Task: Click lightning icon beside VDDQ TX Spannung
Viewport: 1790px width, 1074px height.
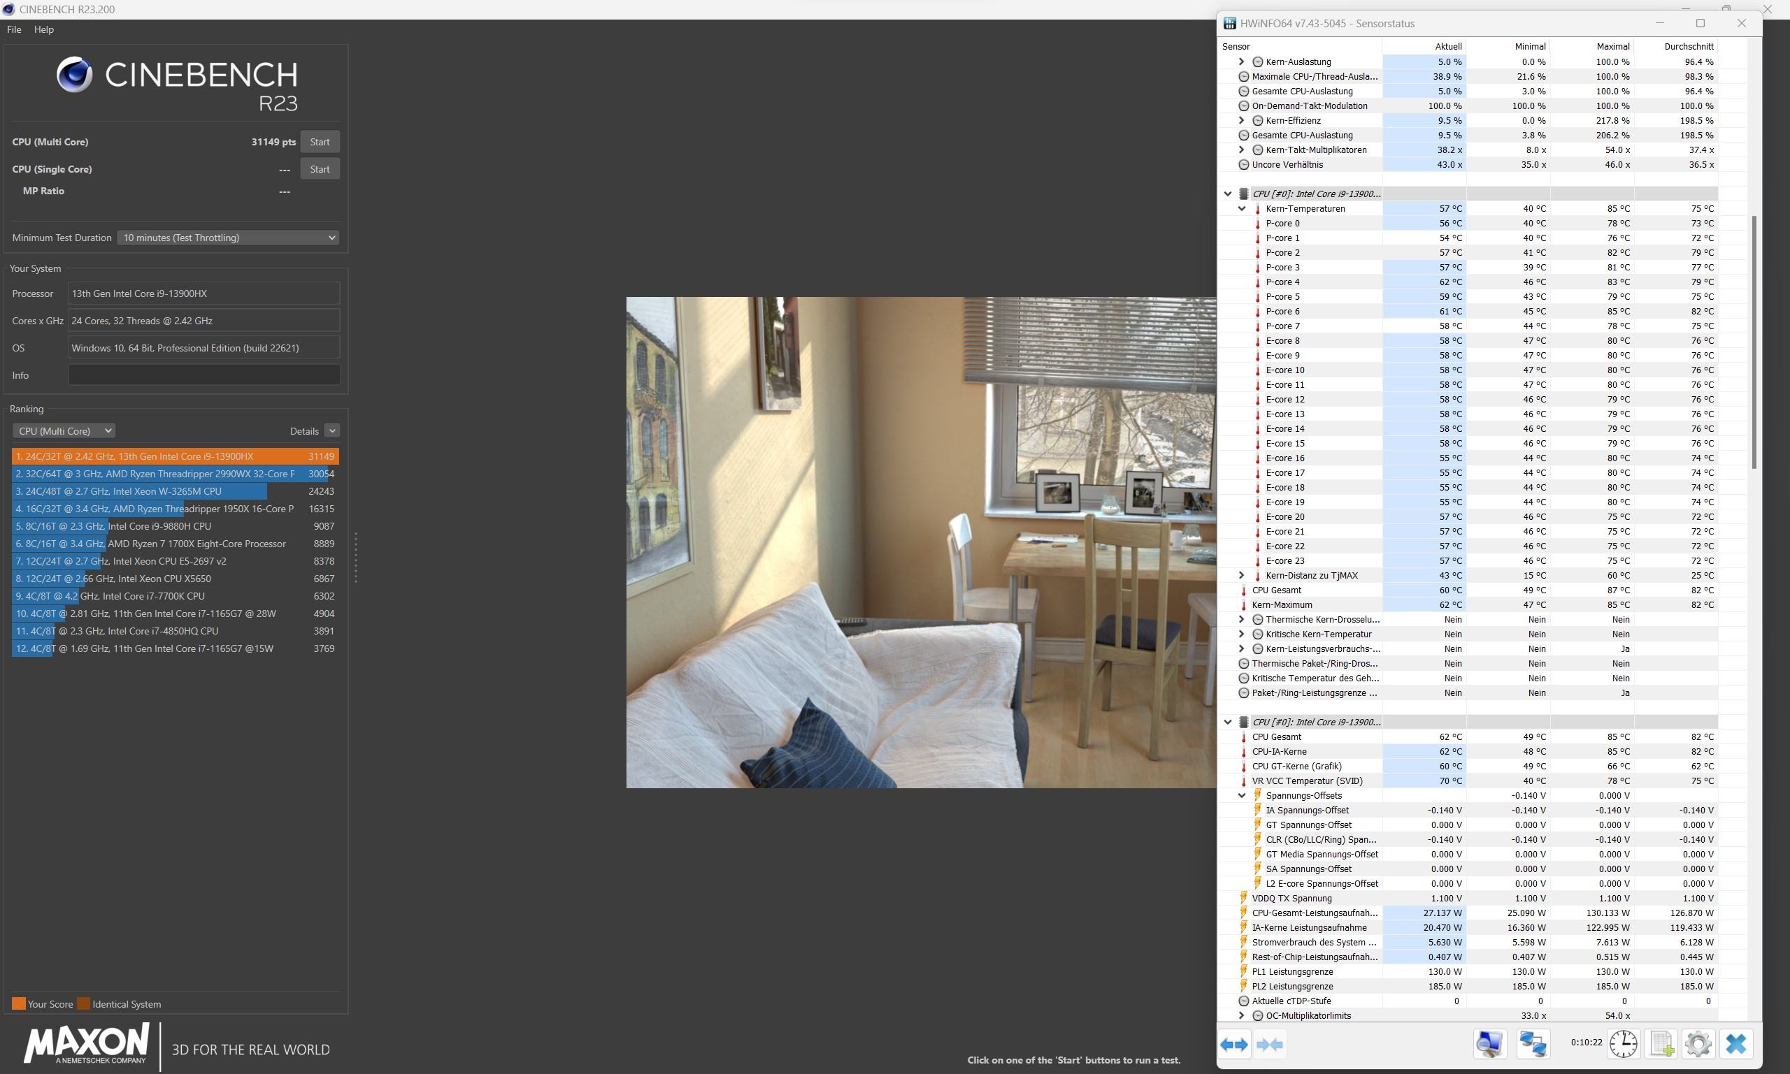Action: point(1243,898)
